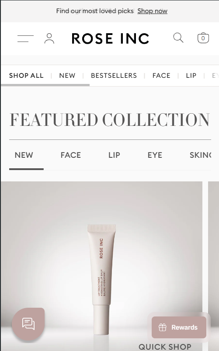
Task: Open the LIP category in top bar
Action: coord(191,76)
